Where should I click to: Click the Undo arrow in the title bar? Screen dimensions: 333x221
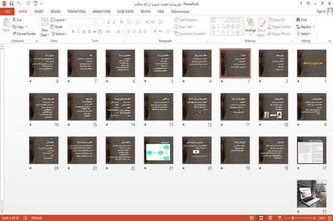coord(19,4)
